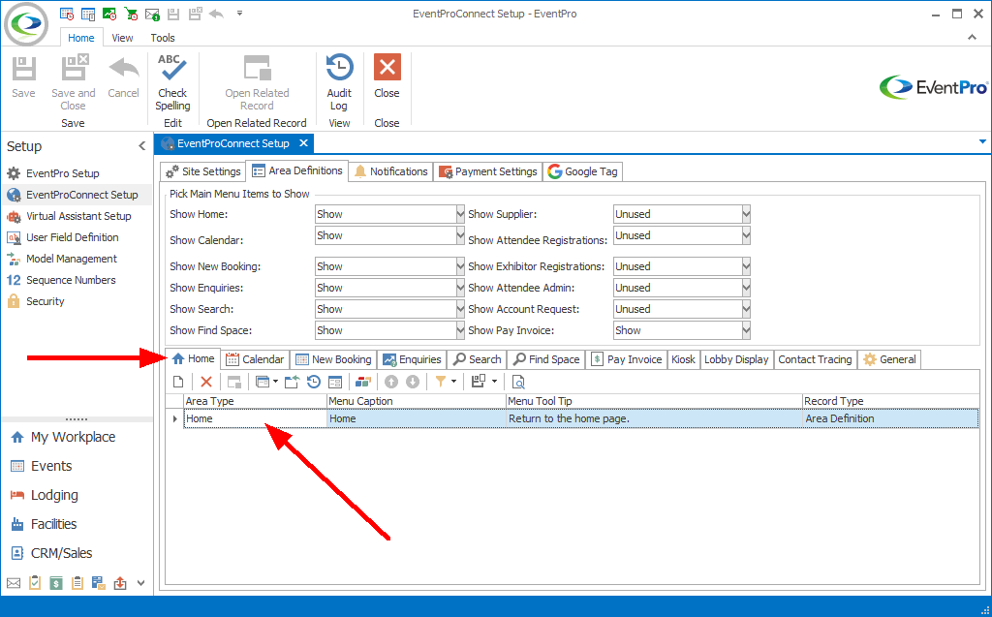Click the clipboard checkmark icon in bottom bar
This screenshot has width=992, height=617.
click(x=35, y=583)
